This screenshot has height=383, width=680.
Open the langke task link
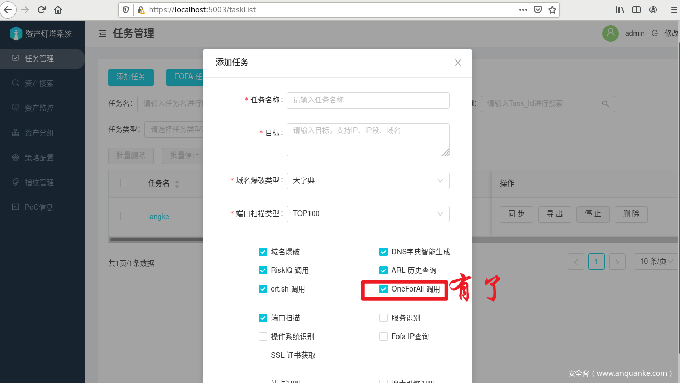click(x=158, y=217)
